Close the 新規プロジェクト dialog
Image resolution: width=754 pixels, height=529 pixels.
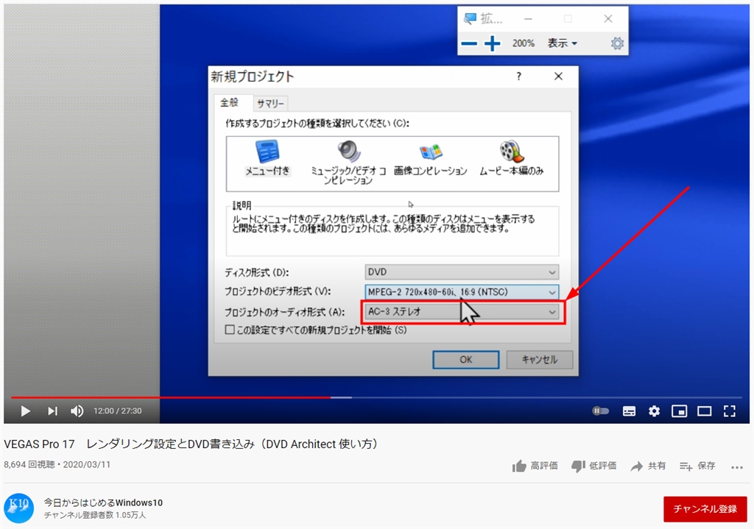[558, 77]
